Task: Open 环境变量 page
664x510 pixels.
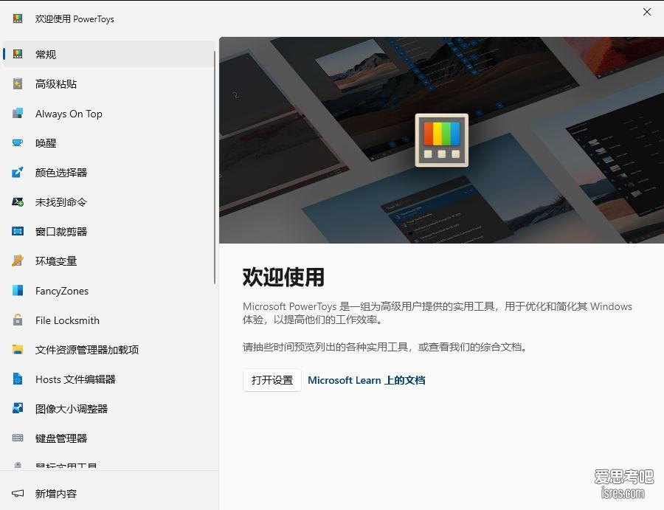Action: click(108, 261)
